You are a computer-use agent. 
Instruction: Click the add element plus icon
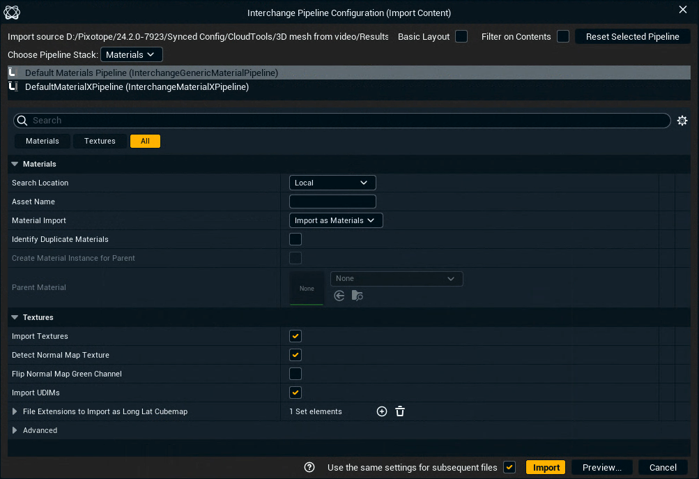[x=382, y=411]
